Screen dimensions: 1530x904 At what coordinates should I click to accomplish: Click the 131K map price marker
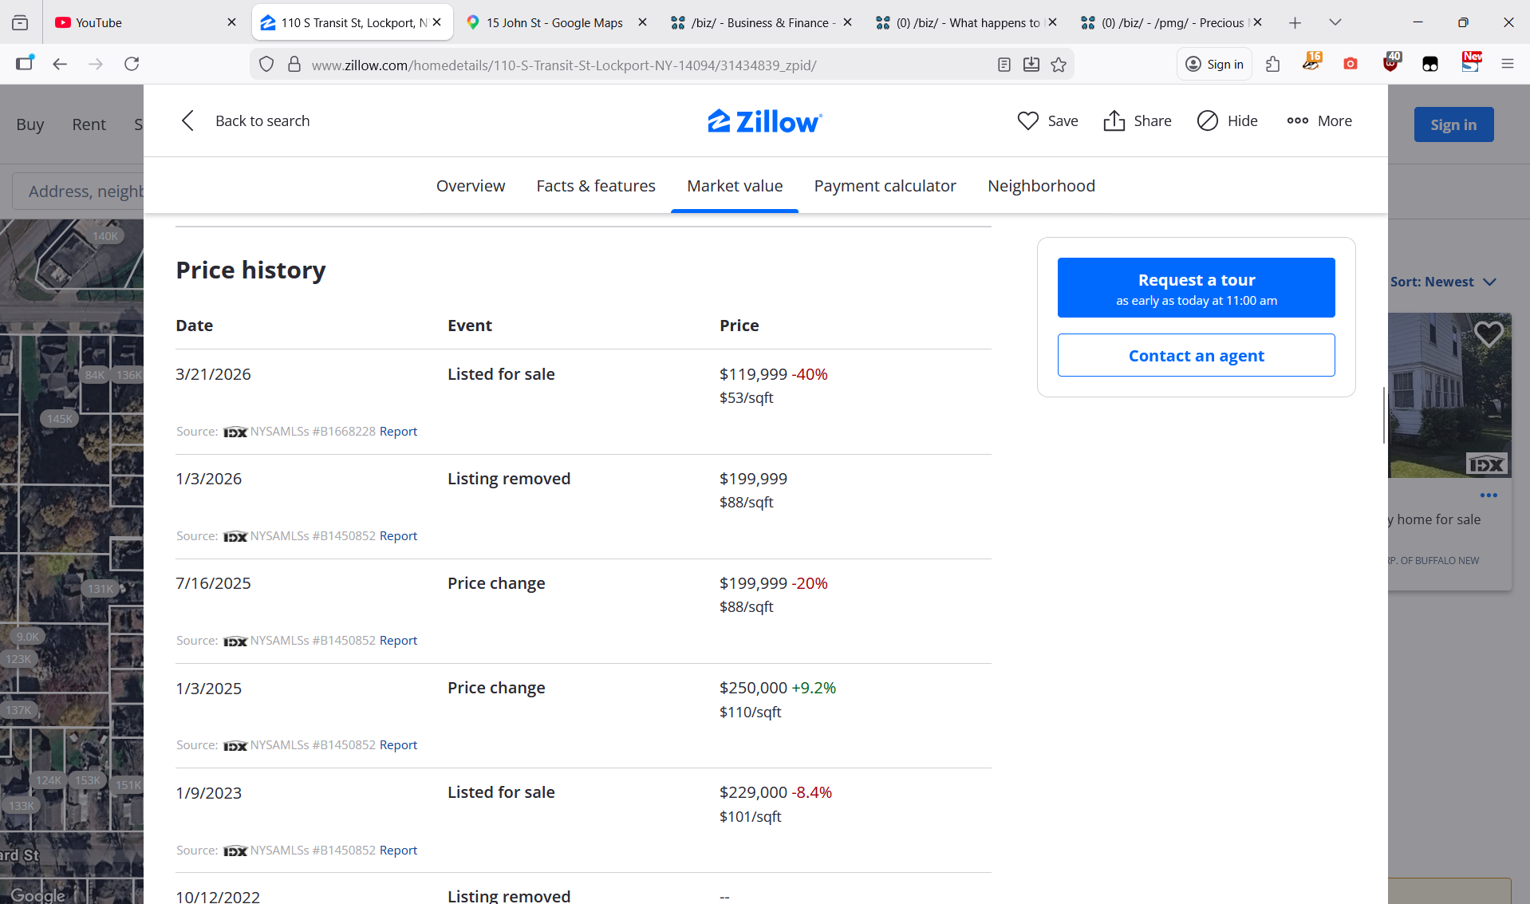click(101, 589)
